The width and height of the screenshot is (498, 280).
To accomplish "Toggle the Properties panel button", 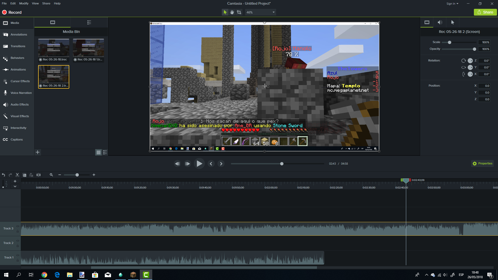I will point(482,164).
